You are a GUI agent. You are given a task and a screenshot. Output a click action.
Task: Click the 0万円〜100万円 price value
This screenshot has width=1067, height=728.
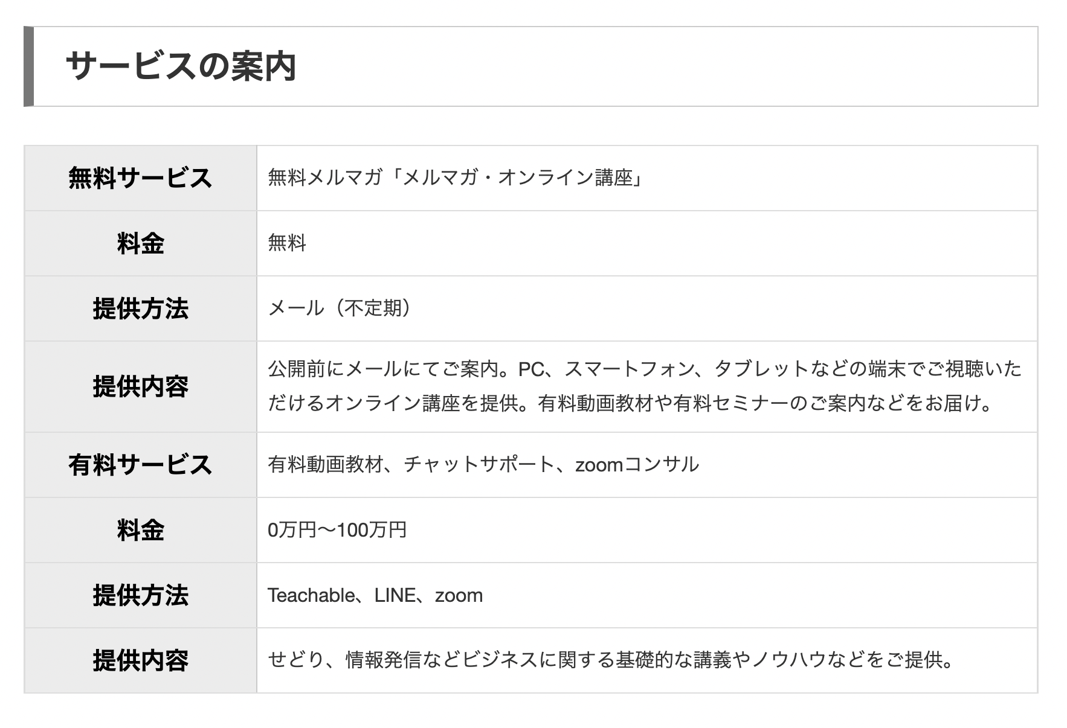pyautogui.click(x=337, y=530)
